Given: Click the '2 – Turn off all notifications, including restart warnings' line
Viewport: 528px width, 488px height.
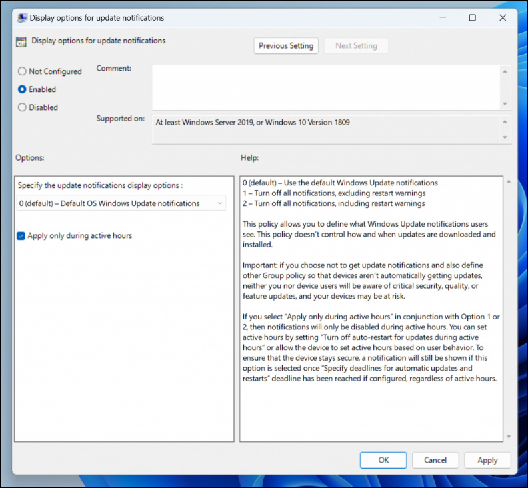Looking at the screenshot, I should point(334,203).
